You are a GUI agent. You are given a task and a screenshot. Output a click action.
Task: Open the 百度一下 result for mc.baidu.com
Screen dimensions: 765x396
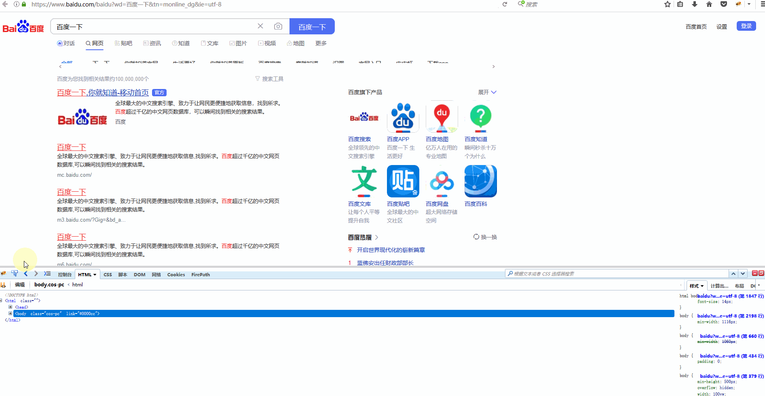click(x=72, y=147)
